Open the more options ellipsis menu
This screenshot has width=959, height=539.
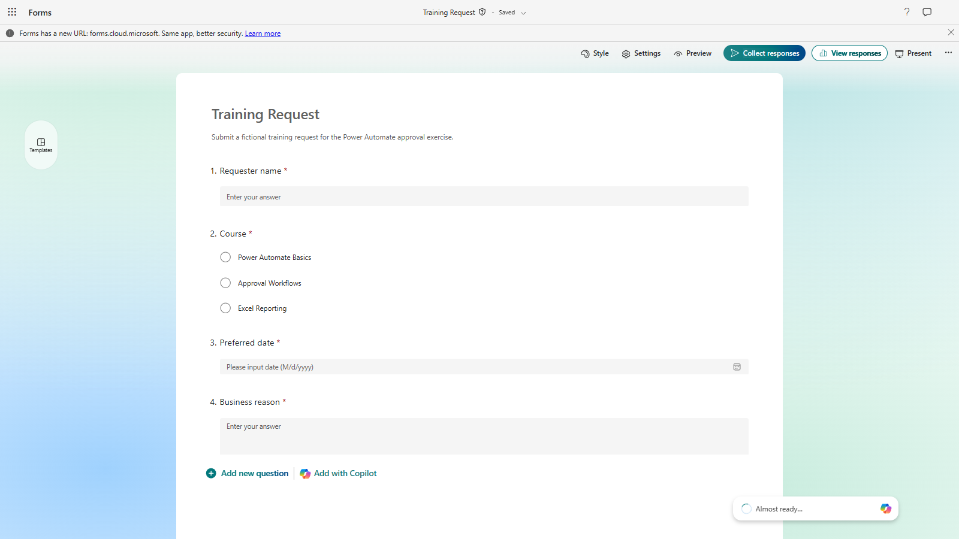click(x=948, y=53)
